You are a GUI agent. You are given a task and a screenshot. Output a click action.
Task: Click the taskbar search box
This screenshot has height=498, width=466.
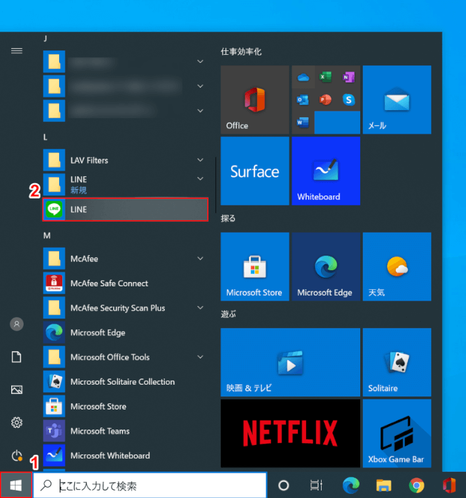[150, 486]
